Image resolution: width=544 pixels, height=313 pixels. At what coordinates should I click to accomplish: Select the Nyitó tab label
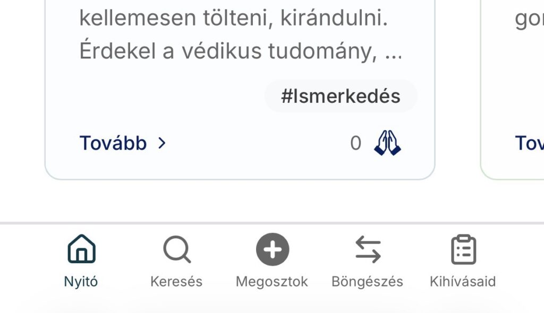click(x=81, y=281)
